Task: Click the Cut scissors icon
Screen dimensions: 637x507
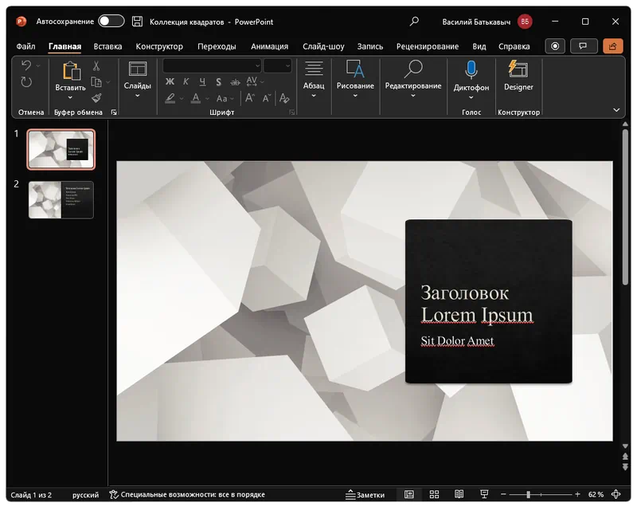Action: point(96,66)
